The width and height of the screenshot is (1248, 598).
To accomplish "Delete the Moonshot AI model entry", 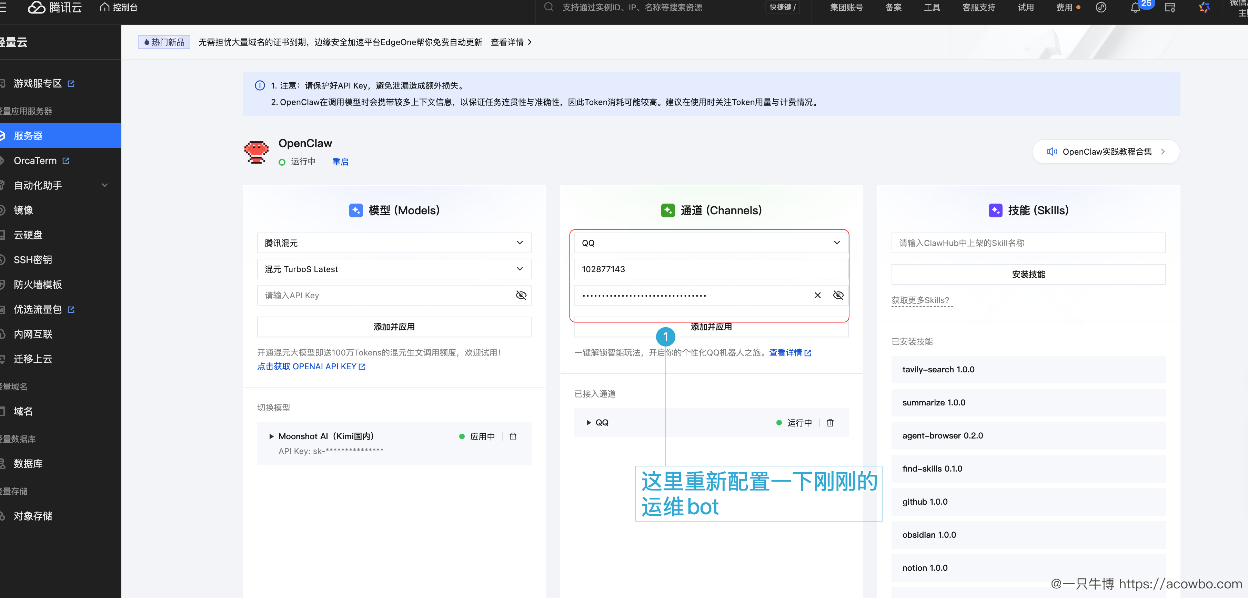I will [513, 436].
